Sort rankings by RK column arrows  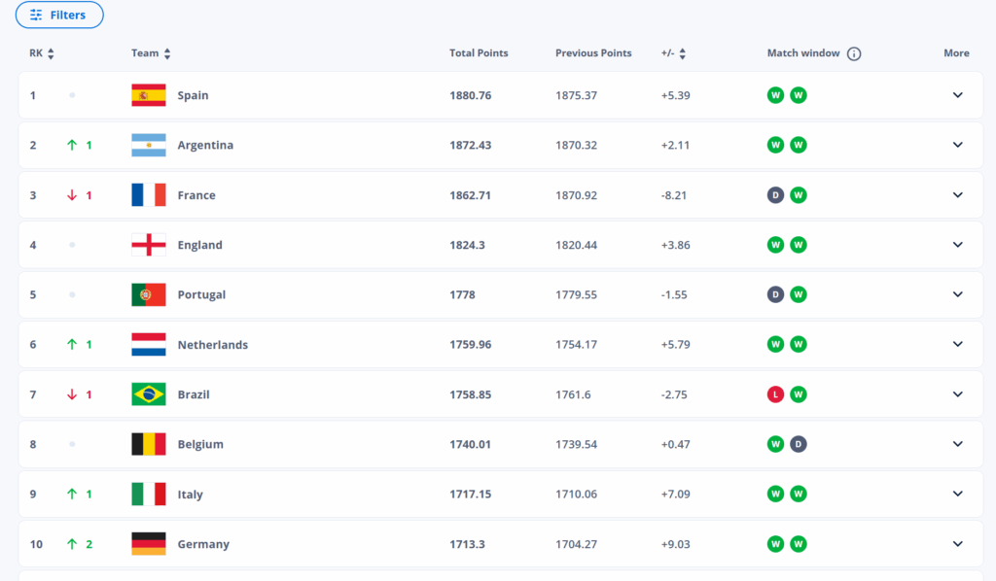click(51, 54)
